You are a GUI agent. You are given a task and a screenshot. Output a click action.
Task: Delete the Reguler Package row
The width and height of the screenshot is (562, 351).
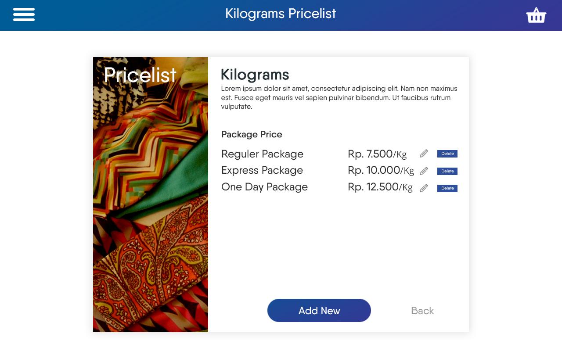[447, 154]
